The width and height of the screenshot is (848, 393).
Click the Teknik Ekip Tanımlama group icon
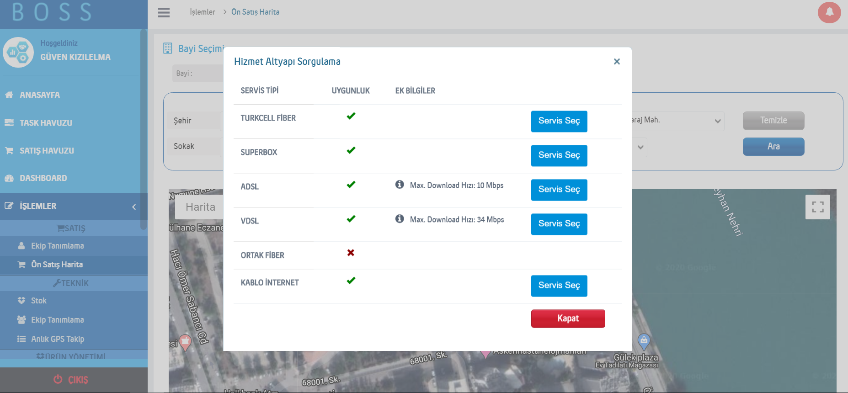coord(21,319)
